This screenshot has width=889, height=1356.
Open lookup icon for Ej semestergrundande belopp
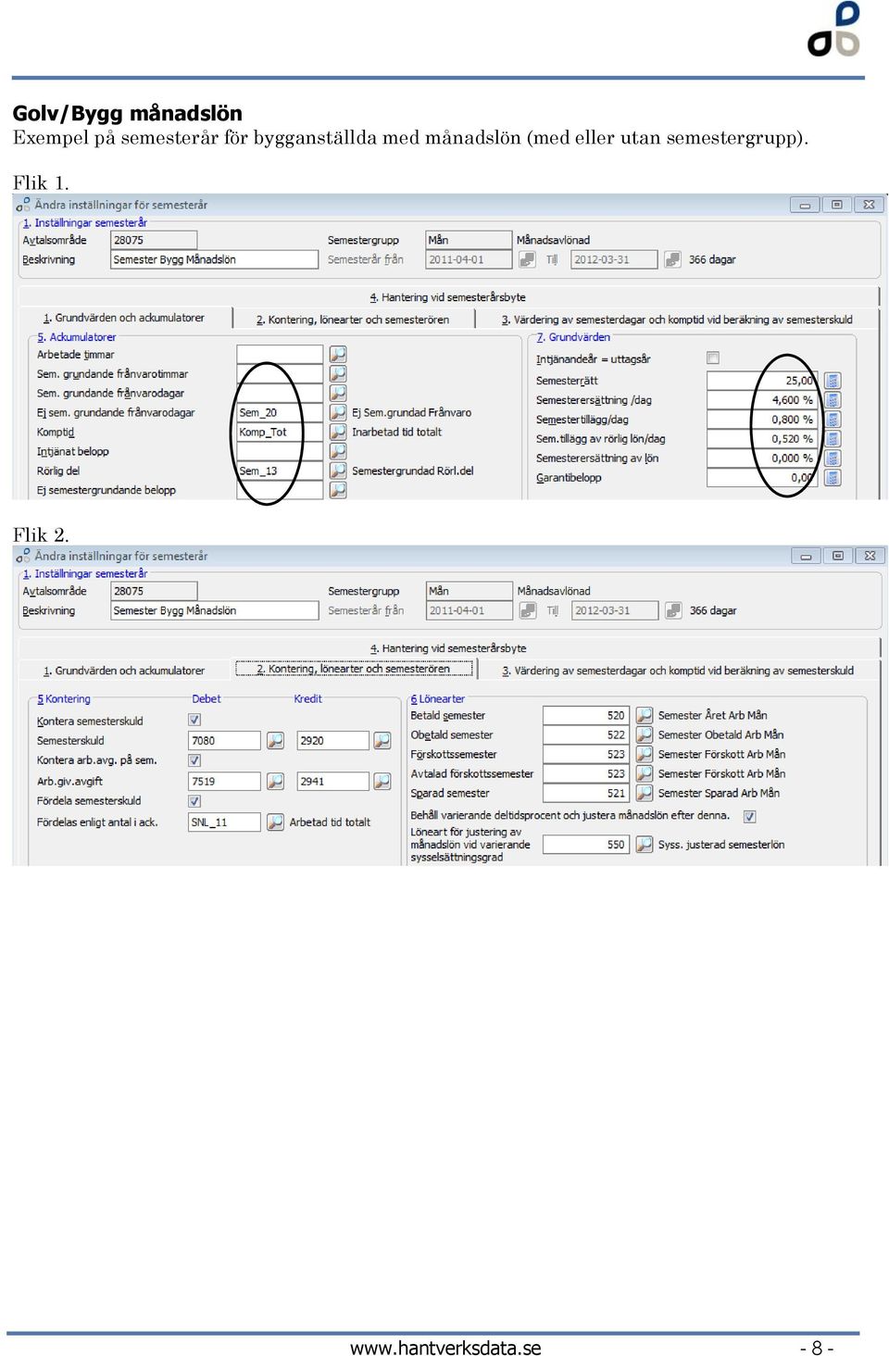pyautogui.click(x=338, y=490)
